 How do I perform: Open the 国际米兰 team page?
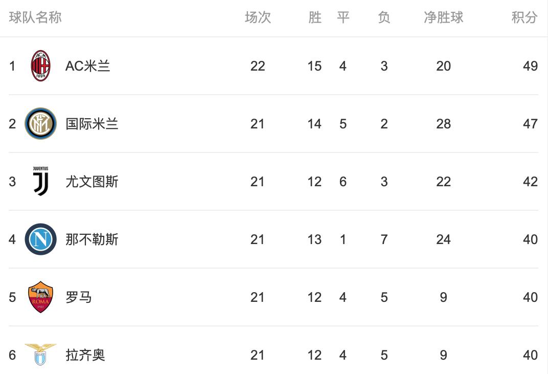[92, 124]
